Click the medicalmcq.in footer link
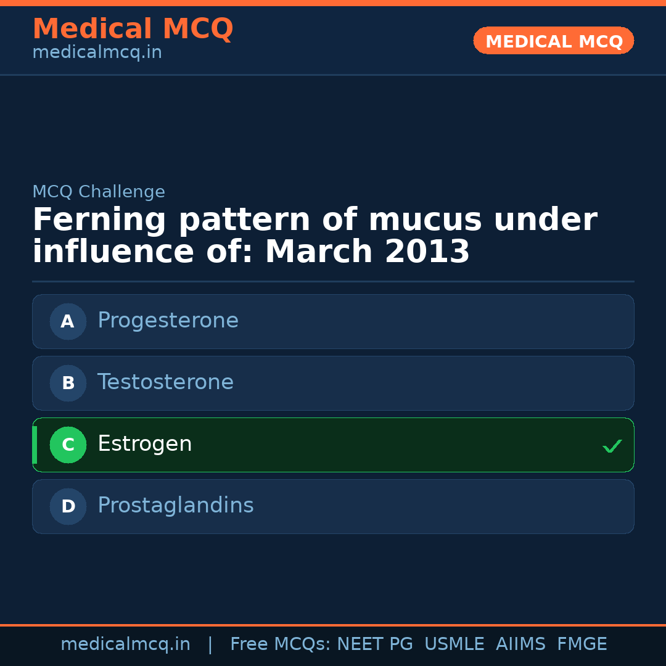Viewport: 666px width, 666px height. point(126,644)
